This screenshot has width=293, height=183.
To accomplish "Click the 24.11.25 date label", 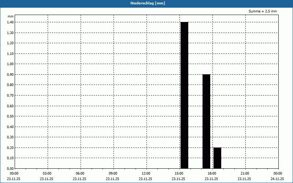I will pos(277,179).
